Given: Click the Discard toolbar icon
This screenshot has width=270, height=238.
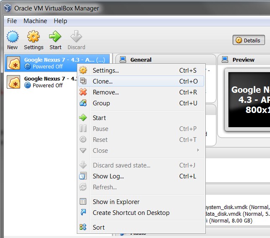Looking at the screenshot, I should (x=76, y=37).
